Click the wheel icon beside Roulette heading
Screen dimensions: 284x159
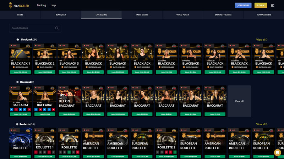17,124
